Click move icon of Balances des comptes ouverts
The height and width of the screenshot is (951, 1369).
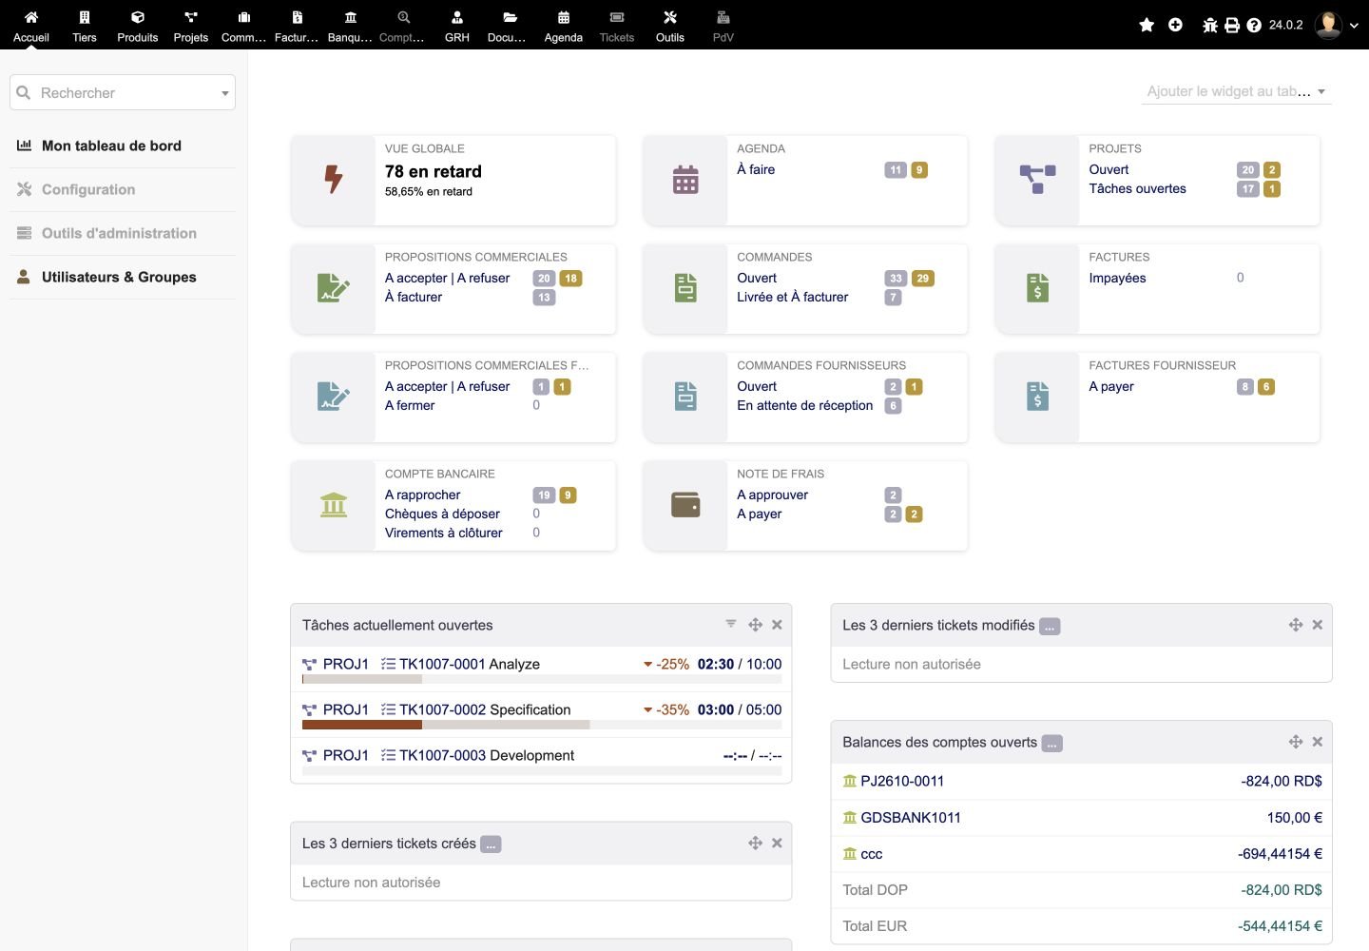point(1296,742)
